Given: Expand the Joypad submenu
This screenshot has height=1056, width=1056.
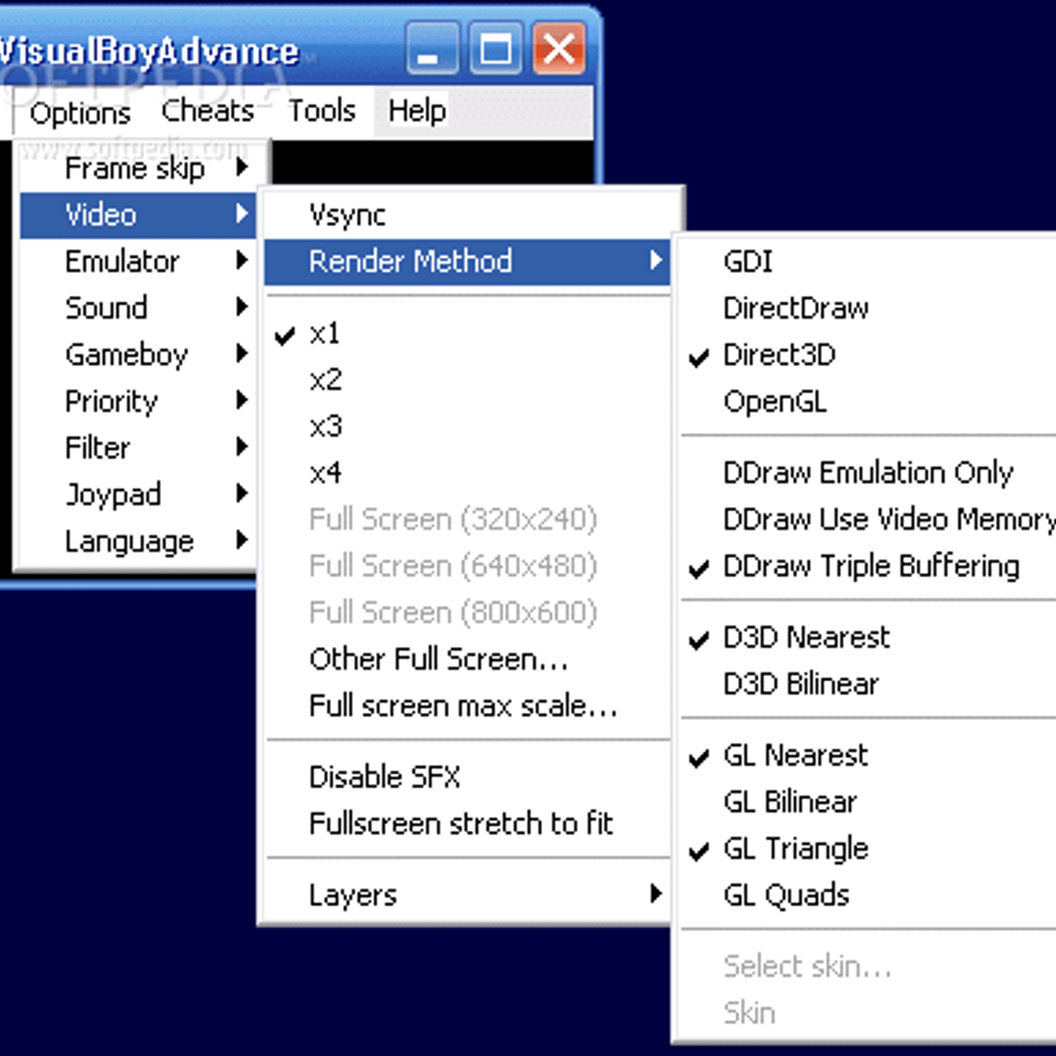Looking at the screenshot, I should (138, 495).
